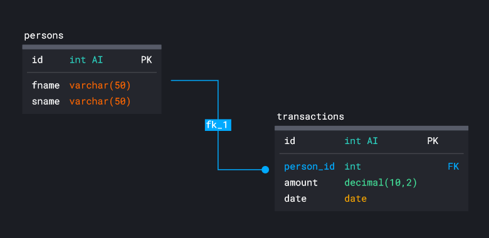This screenshot has width=489, height=238.
Task: Select the date column name in transactions
Action: tap(295, 199)
